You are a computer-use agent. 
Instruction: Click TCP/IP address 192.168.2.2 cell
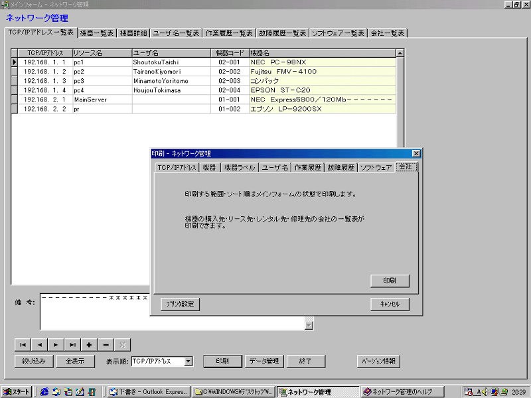point(44,109)
